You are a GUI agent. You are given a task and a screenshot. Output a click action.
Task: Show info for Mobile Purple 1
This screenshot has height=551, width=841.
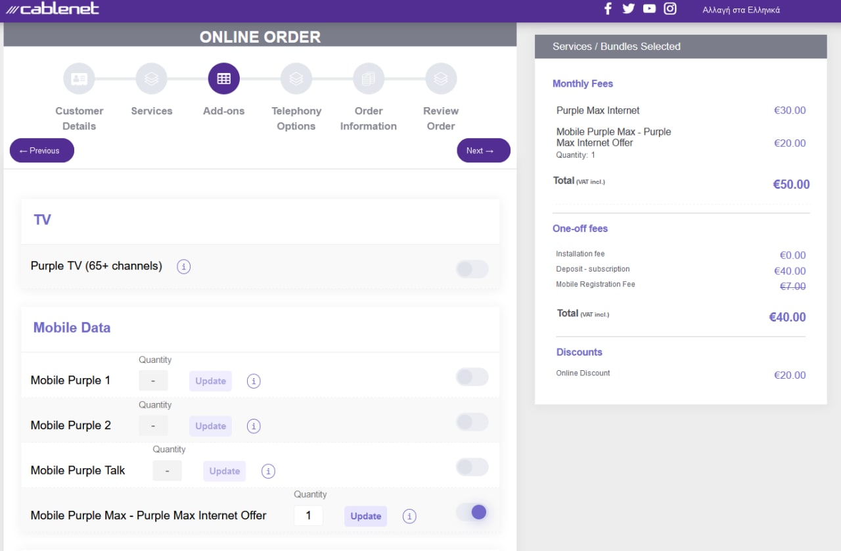254,381
